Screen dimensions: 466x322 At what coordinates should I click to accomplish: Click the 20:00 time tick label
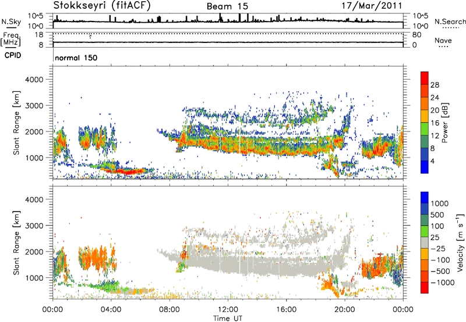point(345,310)
